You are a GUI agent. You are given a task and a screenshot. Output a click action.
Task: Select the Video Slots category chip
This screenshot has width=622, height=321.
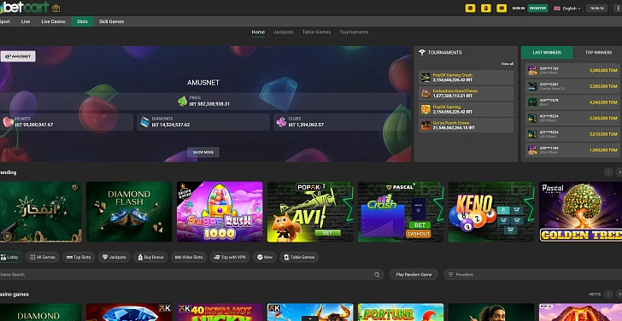(189, 257)
